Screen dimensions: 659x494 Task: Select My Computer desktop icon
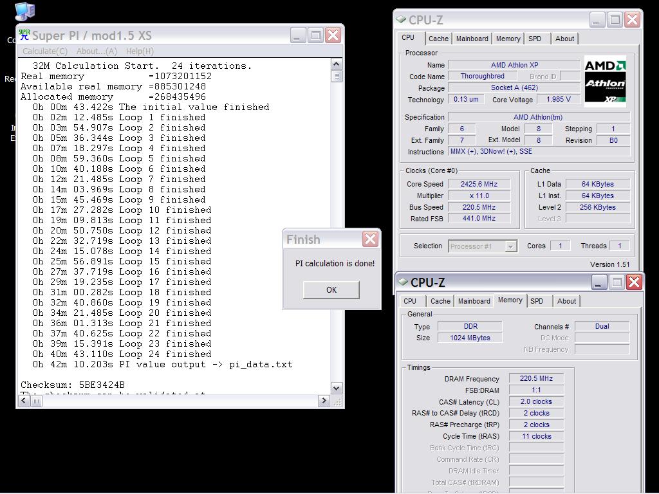pyautogui.click(x=24, y=12)
